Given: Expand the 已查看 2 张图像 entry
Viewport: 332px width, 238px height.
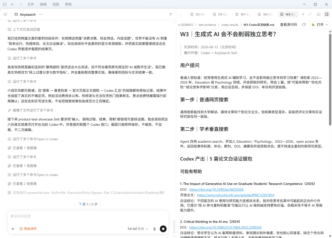Looking at the screenshot, I should 22,184.
